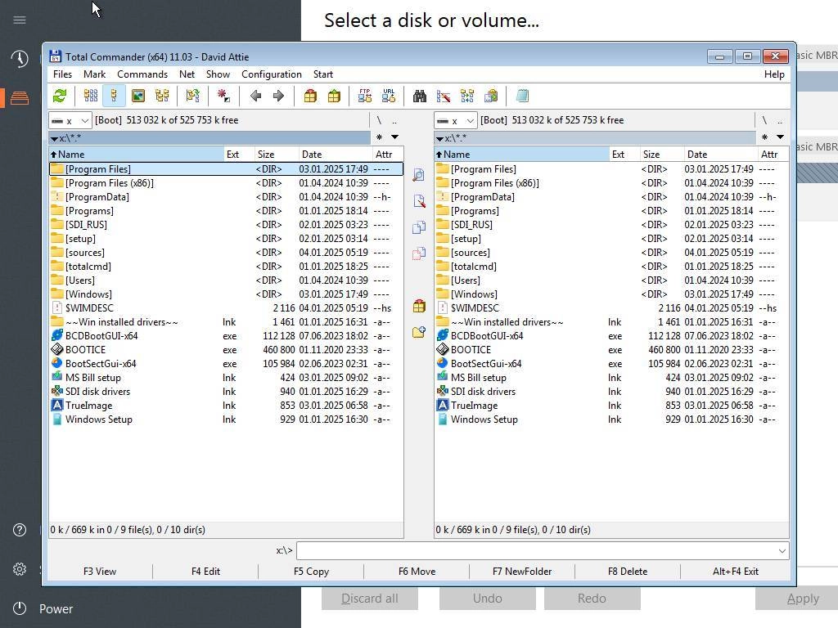Click the F3 View button
Screen dimensions: 838x628
[x=100, y=572]
